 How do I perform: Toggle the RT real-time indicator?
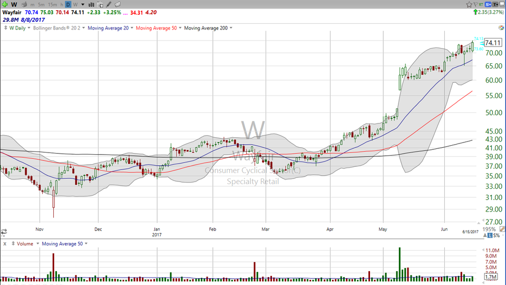coord(481,4)
